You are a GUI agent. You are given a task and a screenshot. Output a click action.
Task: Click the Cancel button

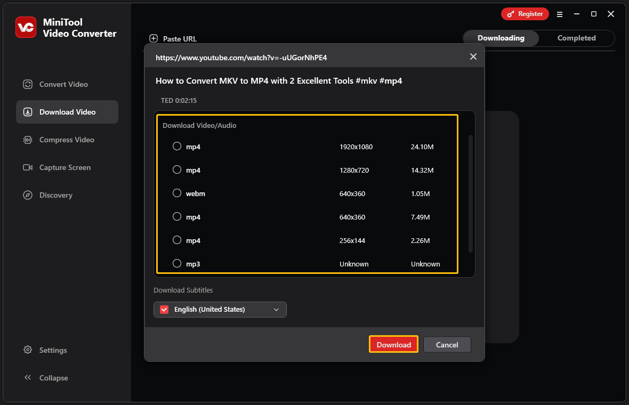point(447,344)
